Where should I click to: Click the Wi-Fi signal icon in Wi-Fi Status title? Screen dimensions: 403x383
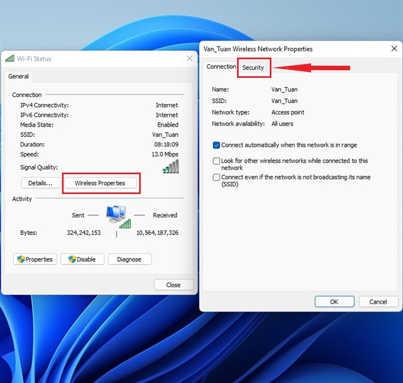[x=10, y=58]
